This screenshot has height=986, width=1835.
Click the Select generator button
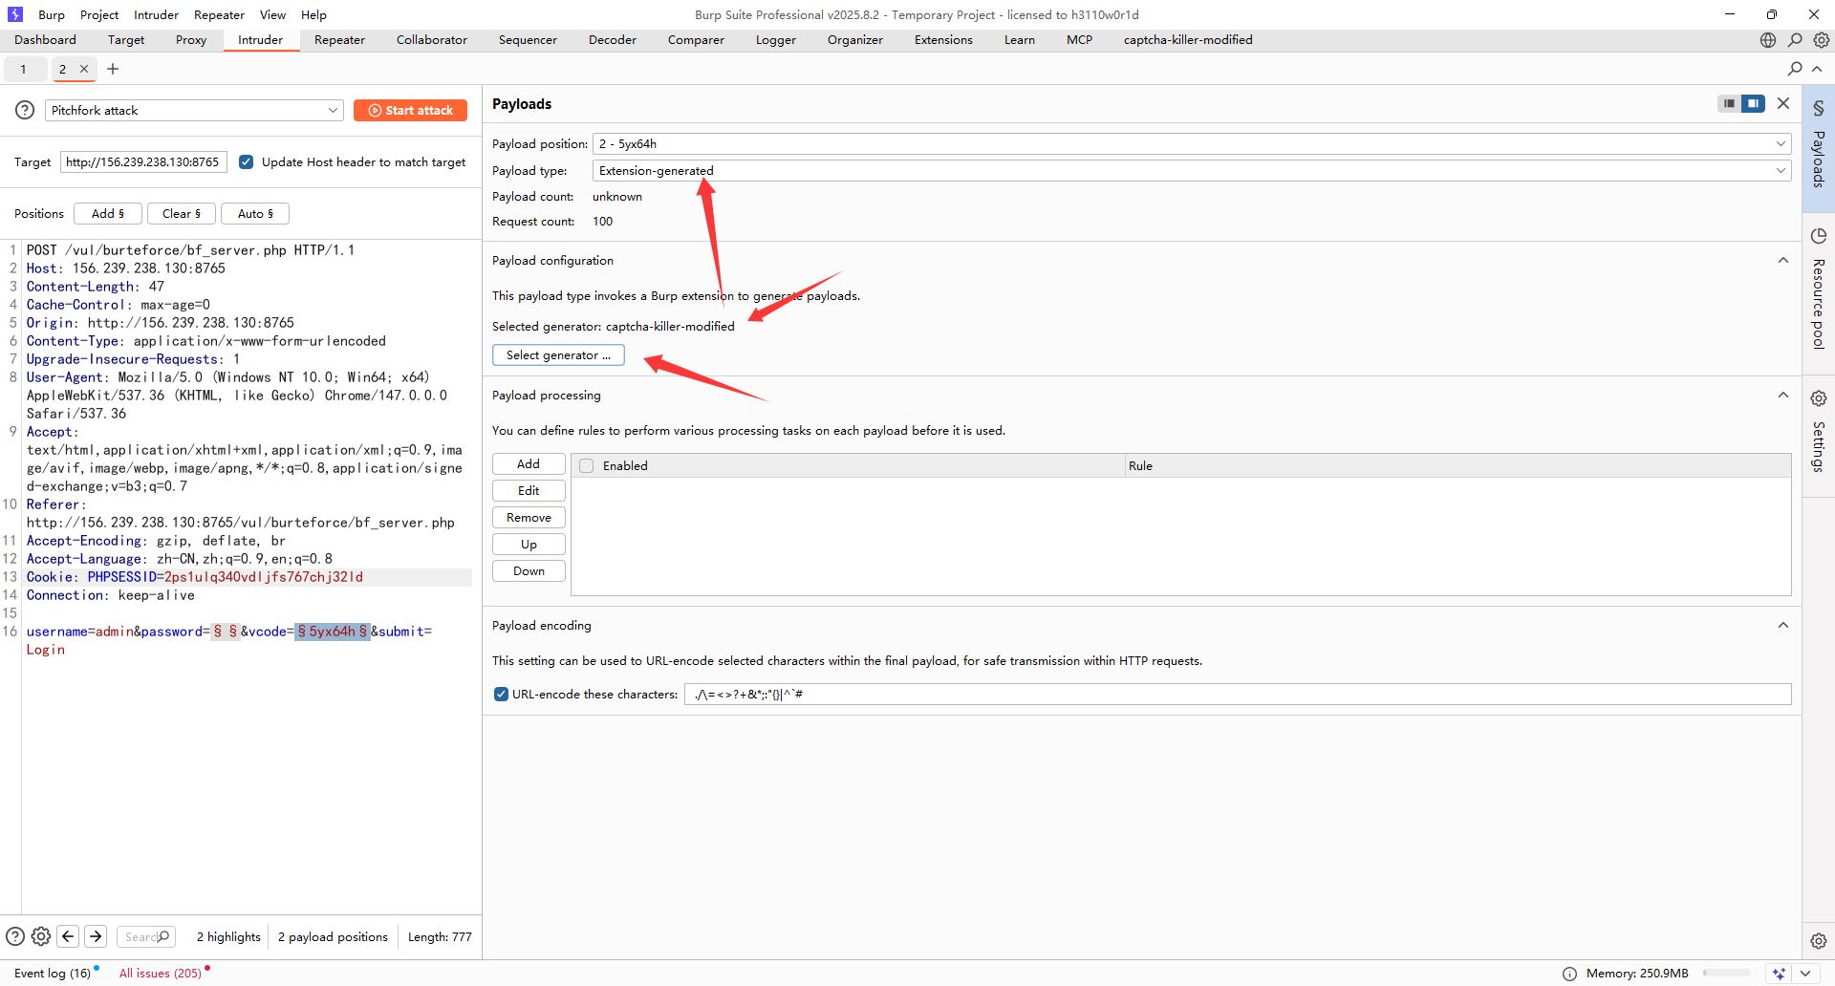pyautogui.click(x=558, y=354)
